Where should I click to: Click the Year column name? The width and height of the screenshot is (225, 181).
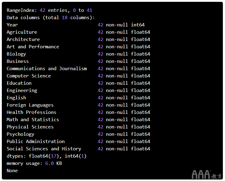pyautogui.click(x=12, y=25)
